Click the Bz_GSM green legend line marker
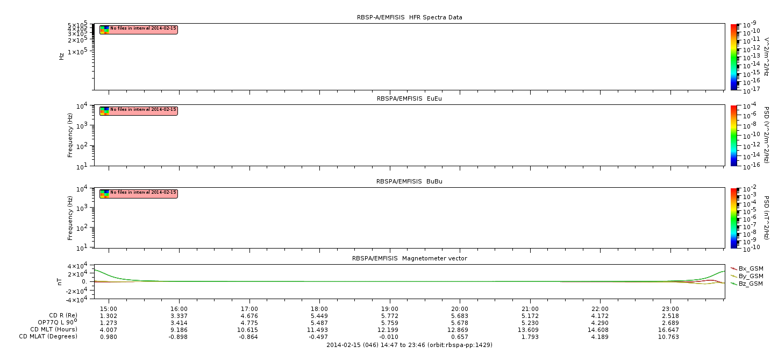The height and width of the screenshot is (354, 778). pos(733,284)
